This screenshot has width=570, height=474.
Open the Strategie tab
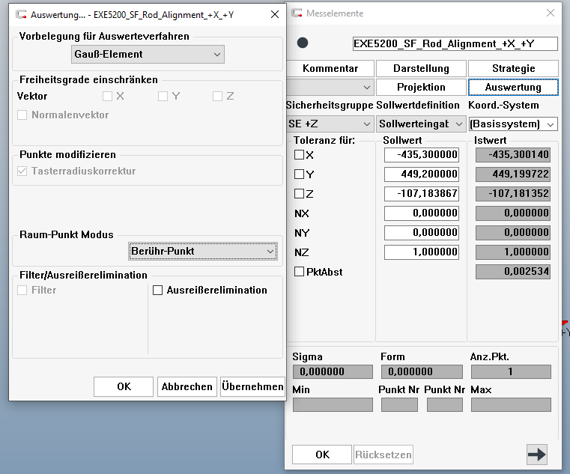click(x=513, y=69)
